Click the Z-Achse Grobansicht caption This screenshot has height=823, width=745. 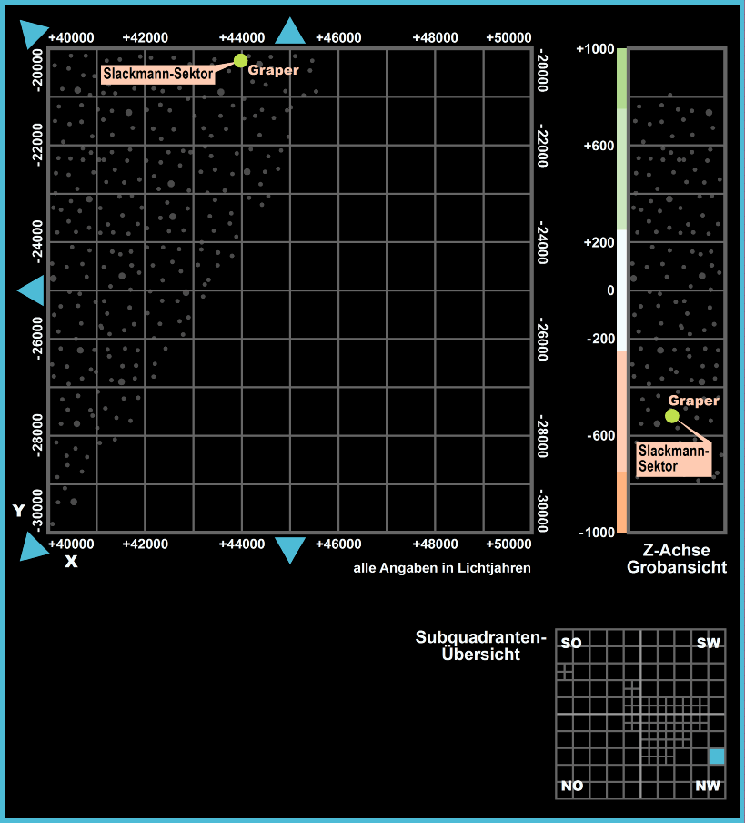coord(676,559)
